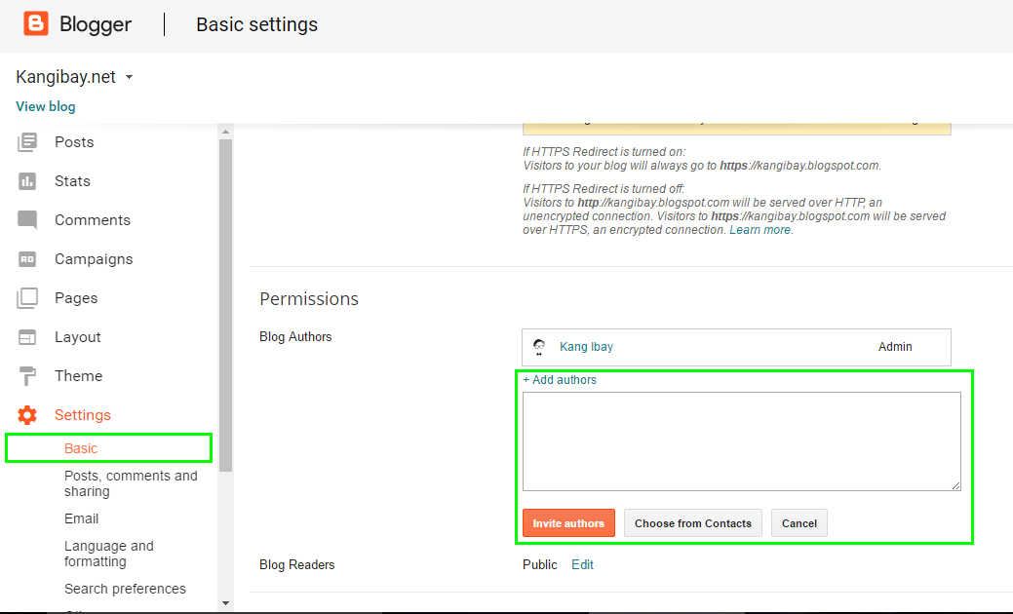Screen dimensions: 1013x614
Task: Click the View blog link
Action: click(x=45, y=106)
